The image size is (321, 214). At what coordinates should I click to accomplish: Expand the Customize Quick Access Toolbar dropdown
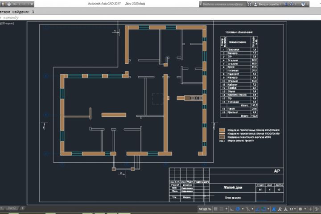(x=32, y=4)
